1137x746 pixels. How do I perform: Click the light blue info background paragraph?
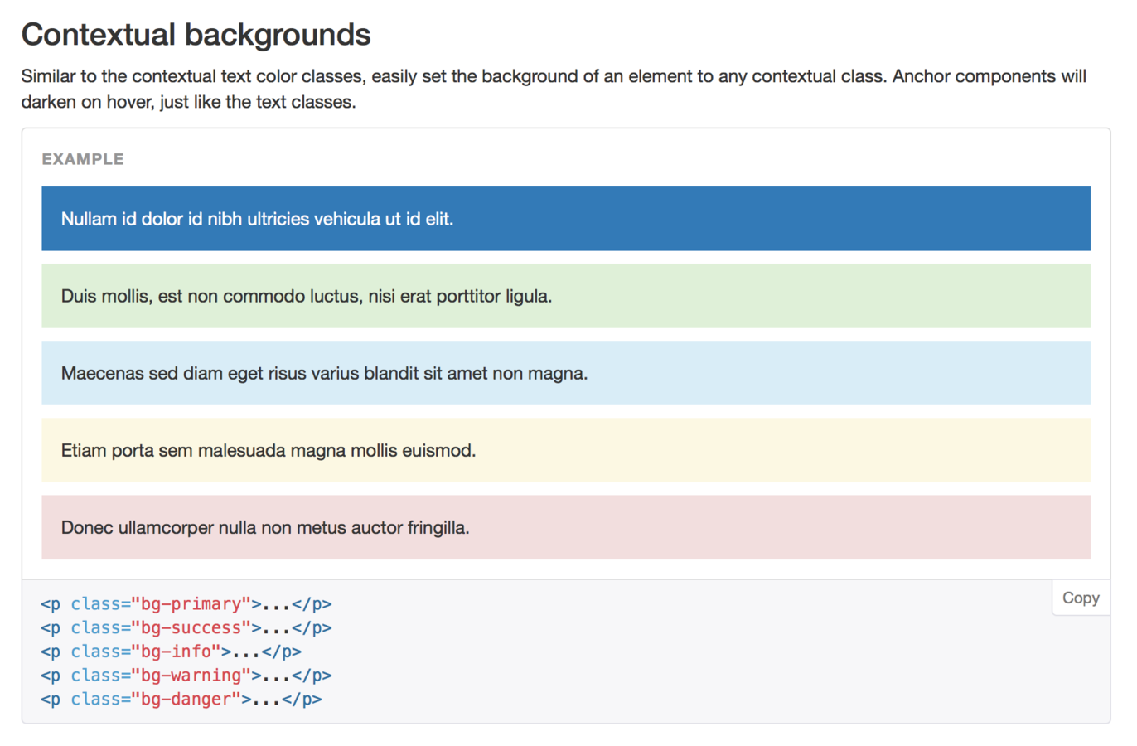[x=566, y=373]
